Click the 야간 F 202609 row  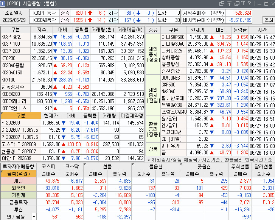[72, 158]
